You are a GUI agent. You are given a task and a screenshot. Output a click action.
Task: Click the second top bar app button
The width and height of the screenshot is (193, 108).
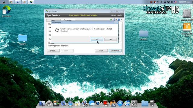[x=18, y=2]
